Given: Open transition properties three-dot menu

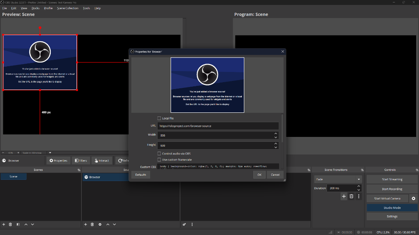Looking at the screenshot, I should (359, 196).
